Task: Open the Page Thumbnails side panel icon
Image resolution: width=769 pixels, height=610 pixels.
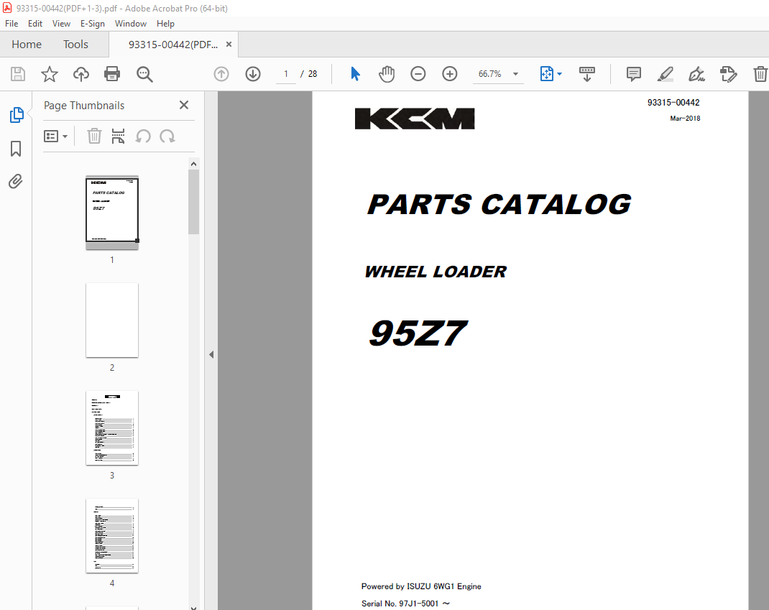Action: 17,115
